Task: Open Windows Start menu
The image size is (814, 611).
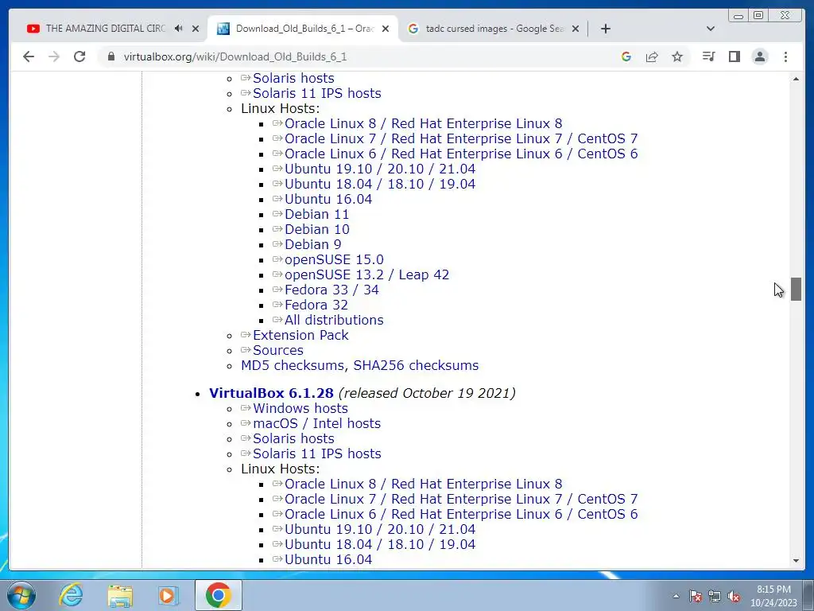Action: pyautogui.click(x=21, y=595)
